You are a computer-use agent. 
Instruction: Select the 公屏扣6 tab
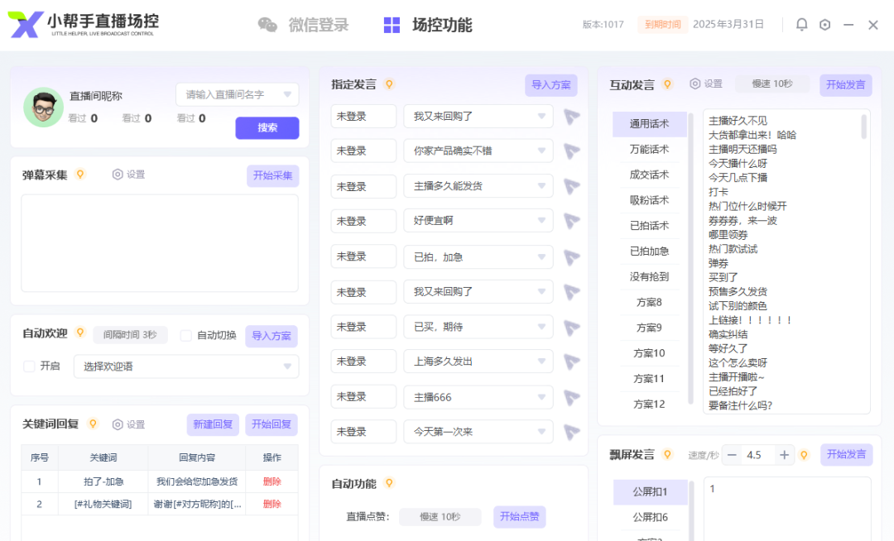pos(650,516)
